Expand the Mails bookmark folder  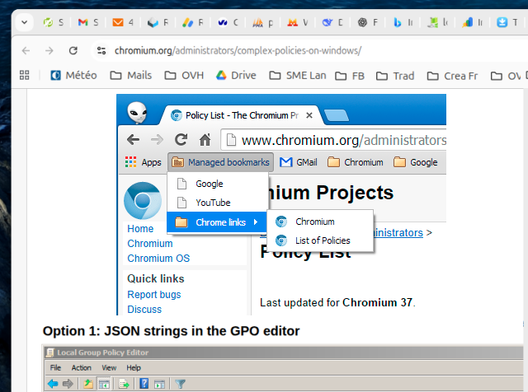(130, 76)
